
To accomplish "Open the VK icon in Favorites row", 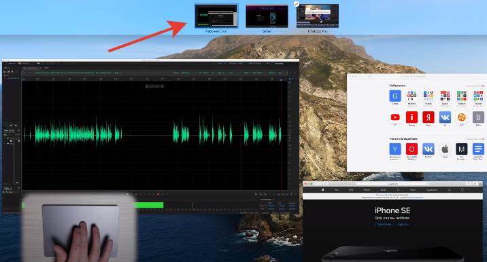I will [445, 117].
